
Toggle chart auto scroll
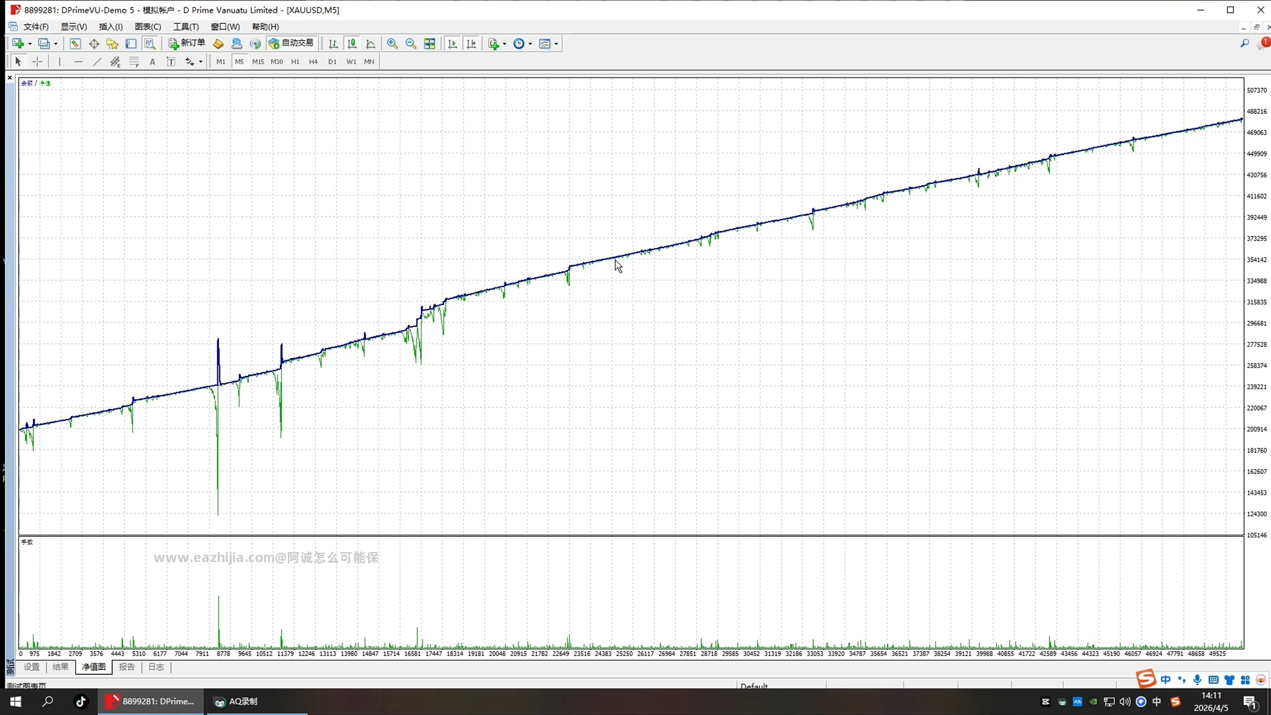click(x=453, y=44)
